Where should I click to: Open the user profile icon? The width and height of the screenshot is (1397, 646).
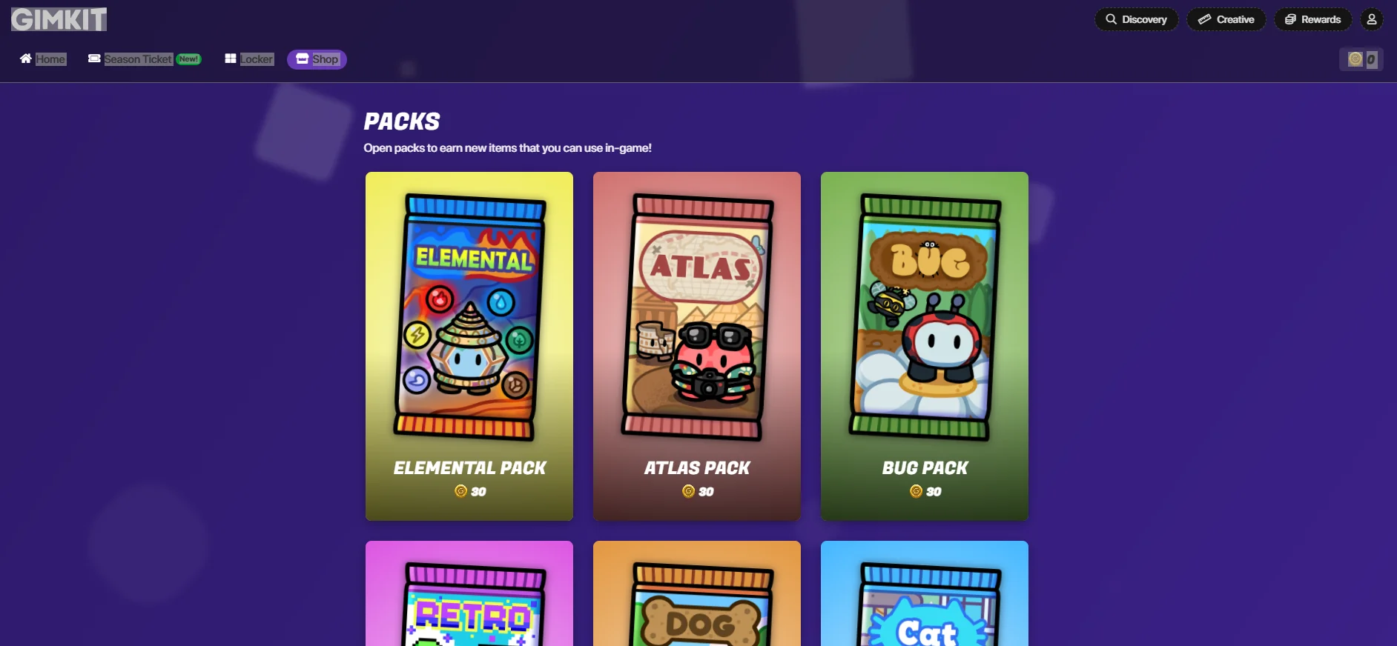point(1372,19)
